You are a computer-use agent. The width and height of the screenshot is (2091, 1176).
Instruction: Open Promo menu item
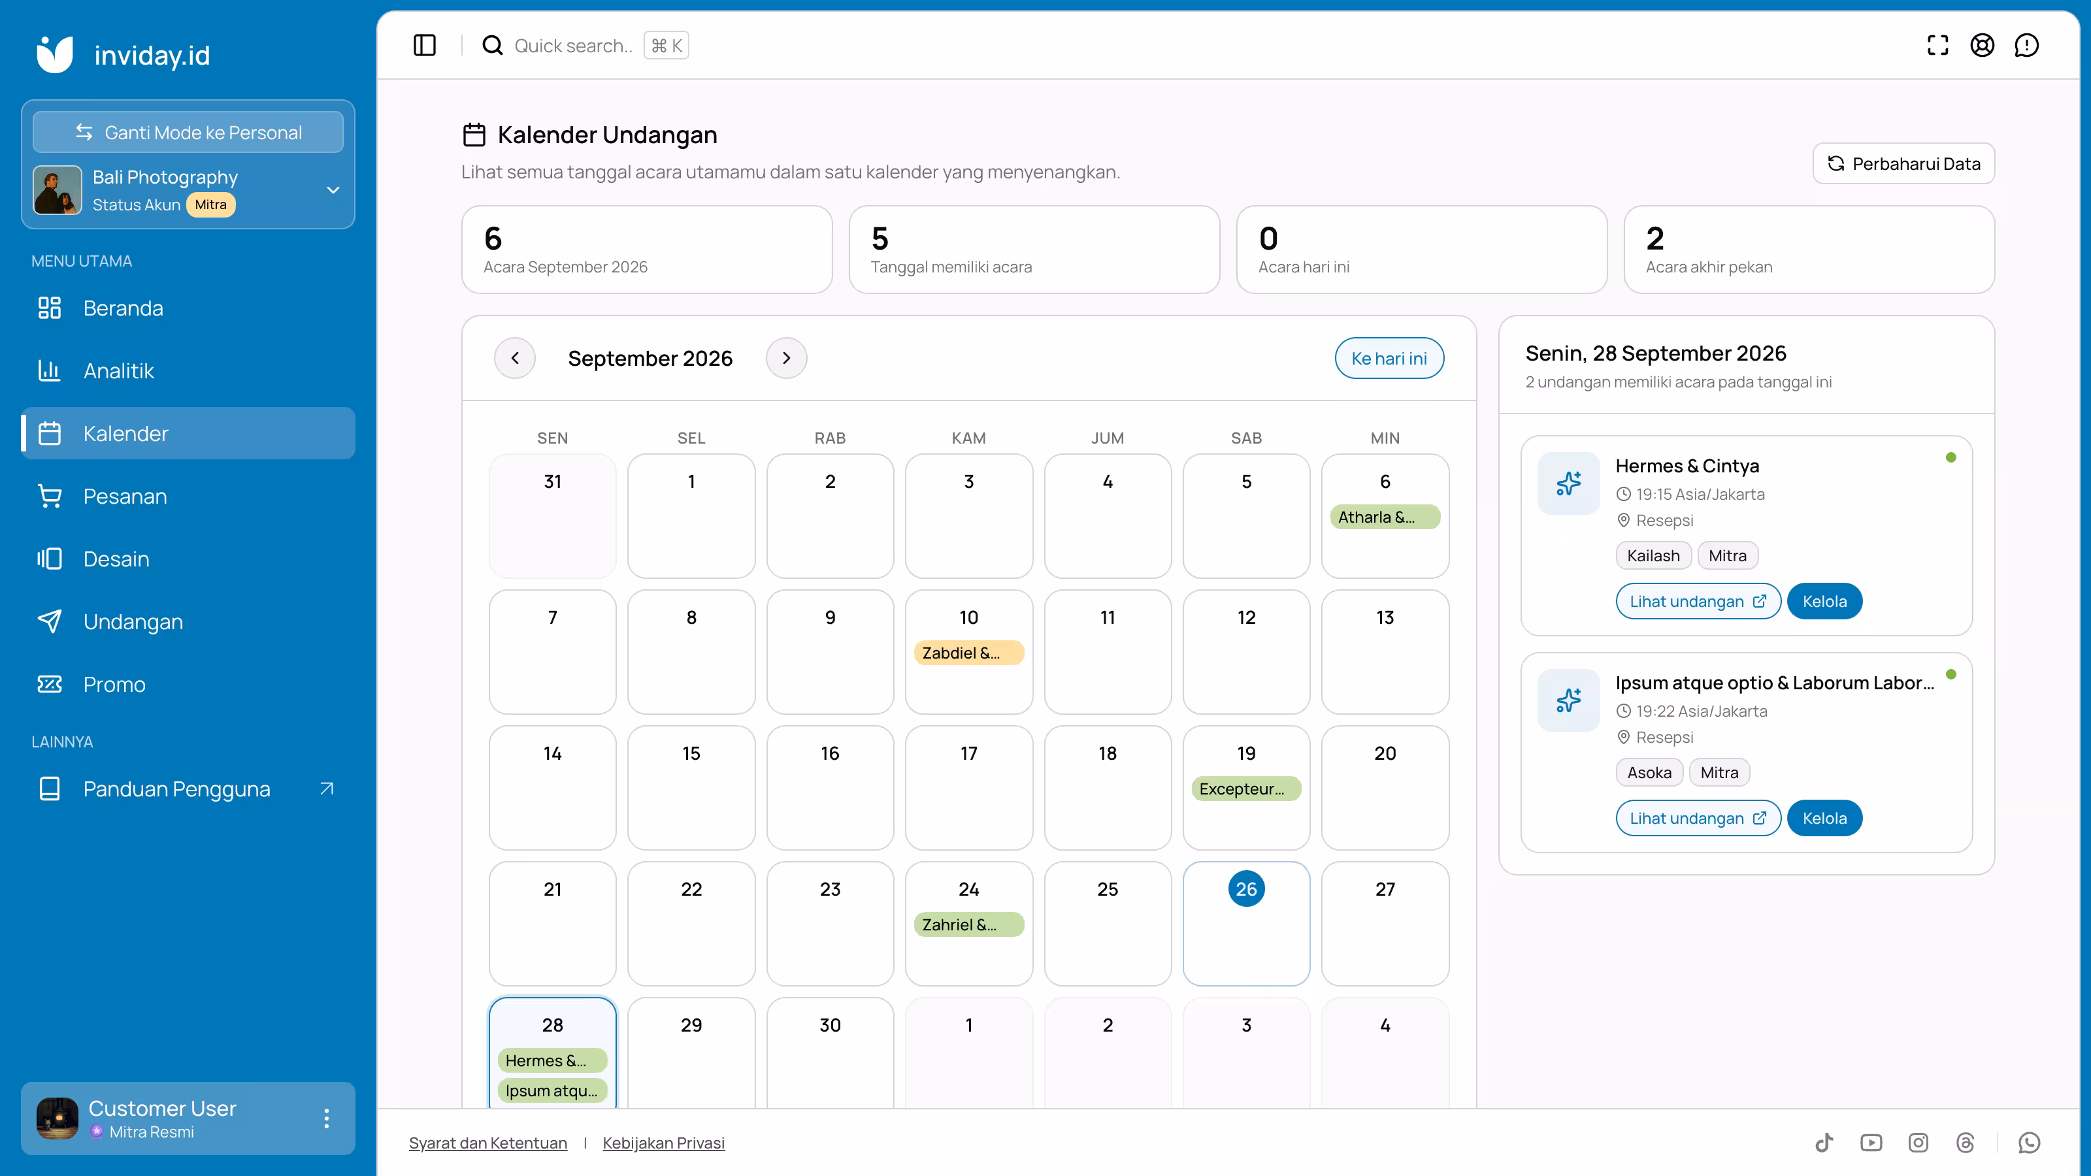pyautogui.click(x=188, y=684)
